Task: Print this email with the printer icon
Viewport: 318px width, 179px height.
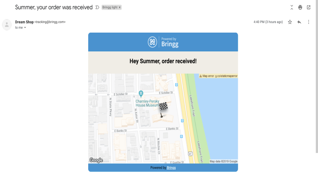Action: point(300,8)
